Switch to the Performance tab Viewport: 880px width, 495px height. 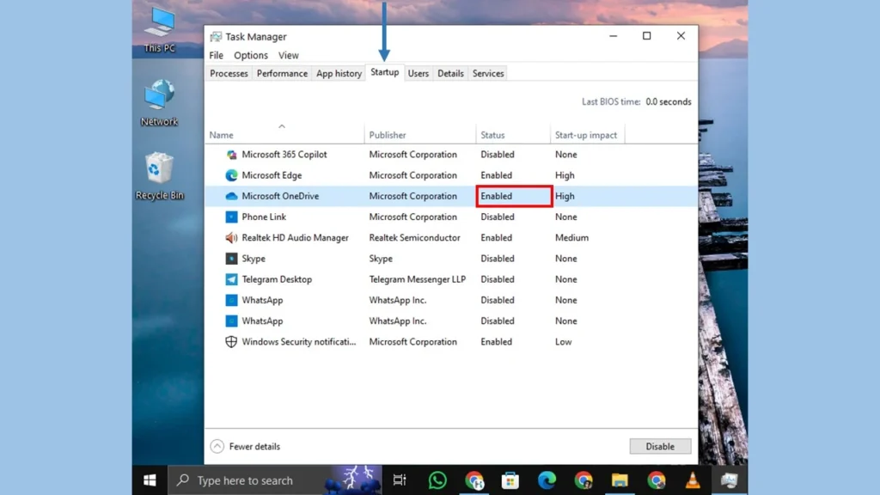[x=282, y=74]
